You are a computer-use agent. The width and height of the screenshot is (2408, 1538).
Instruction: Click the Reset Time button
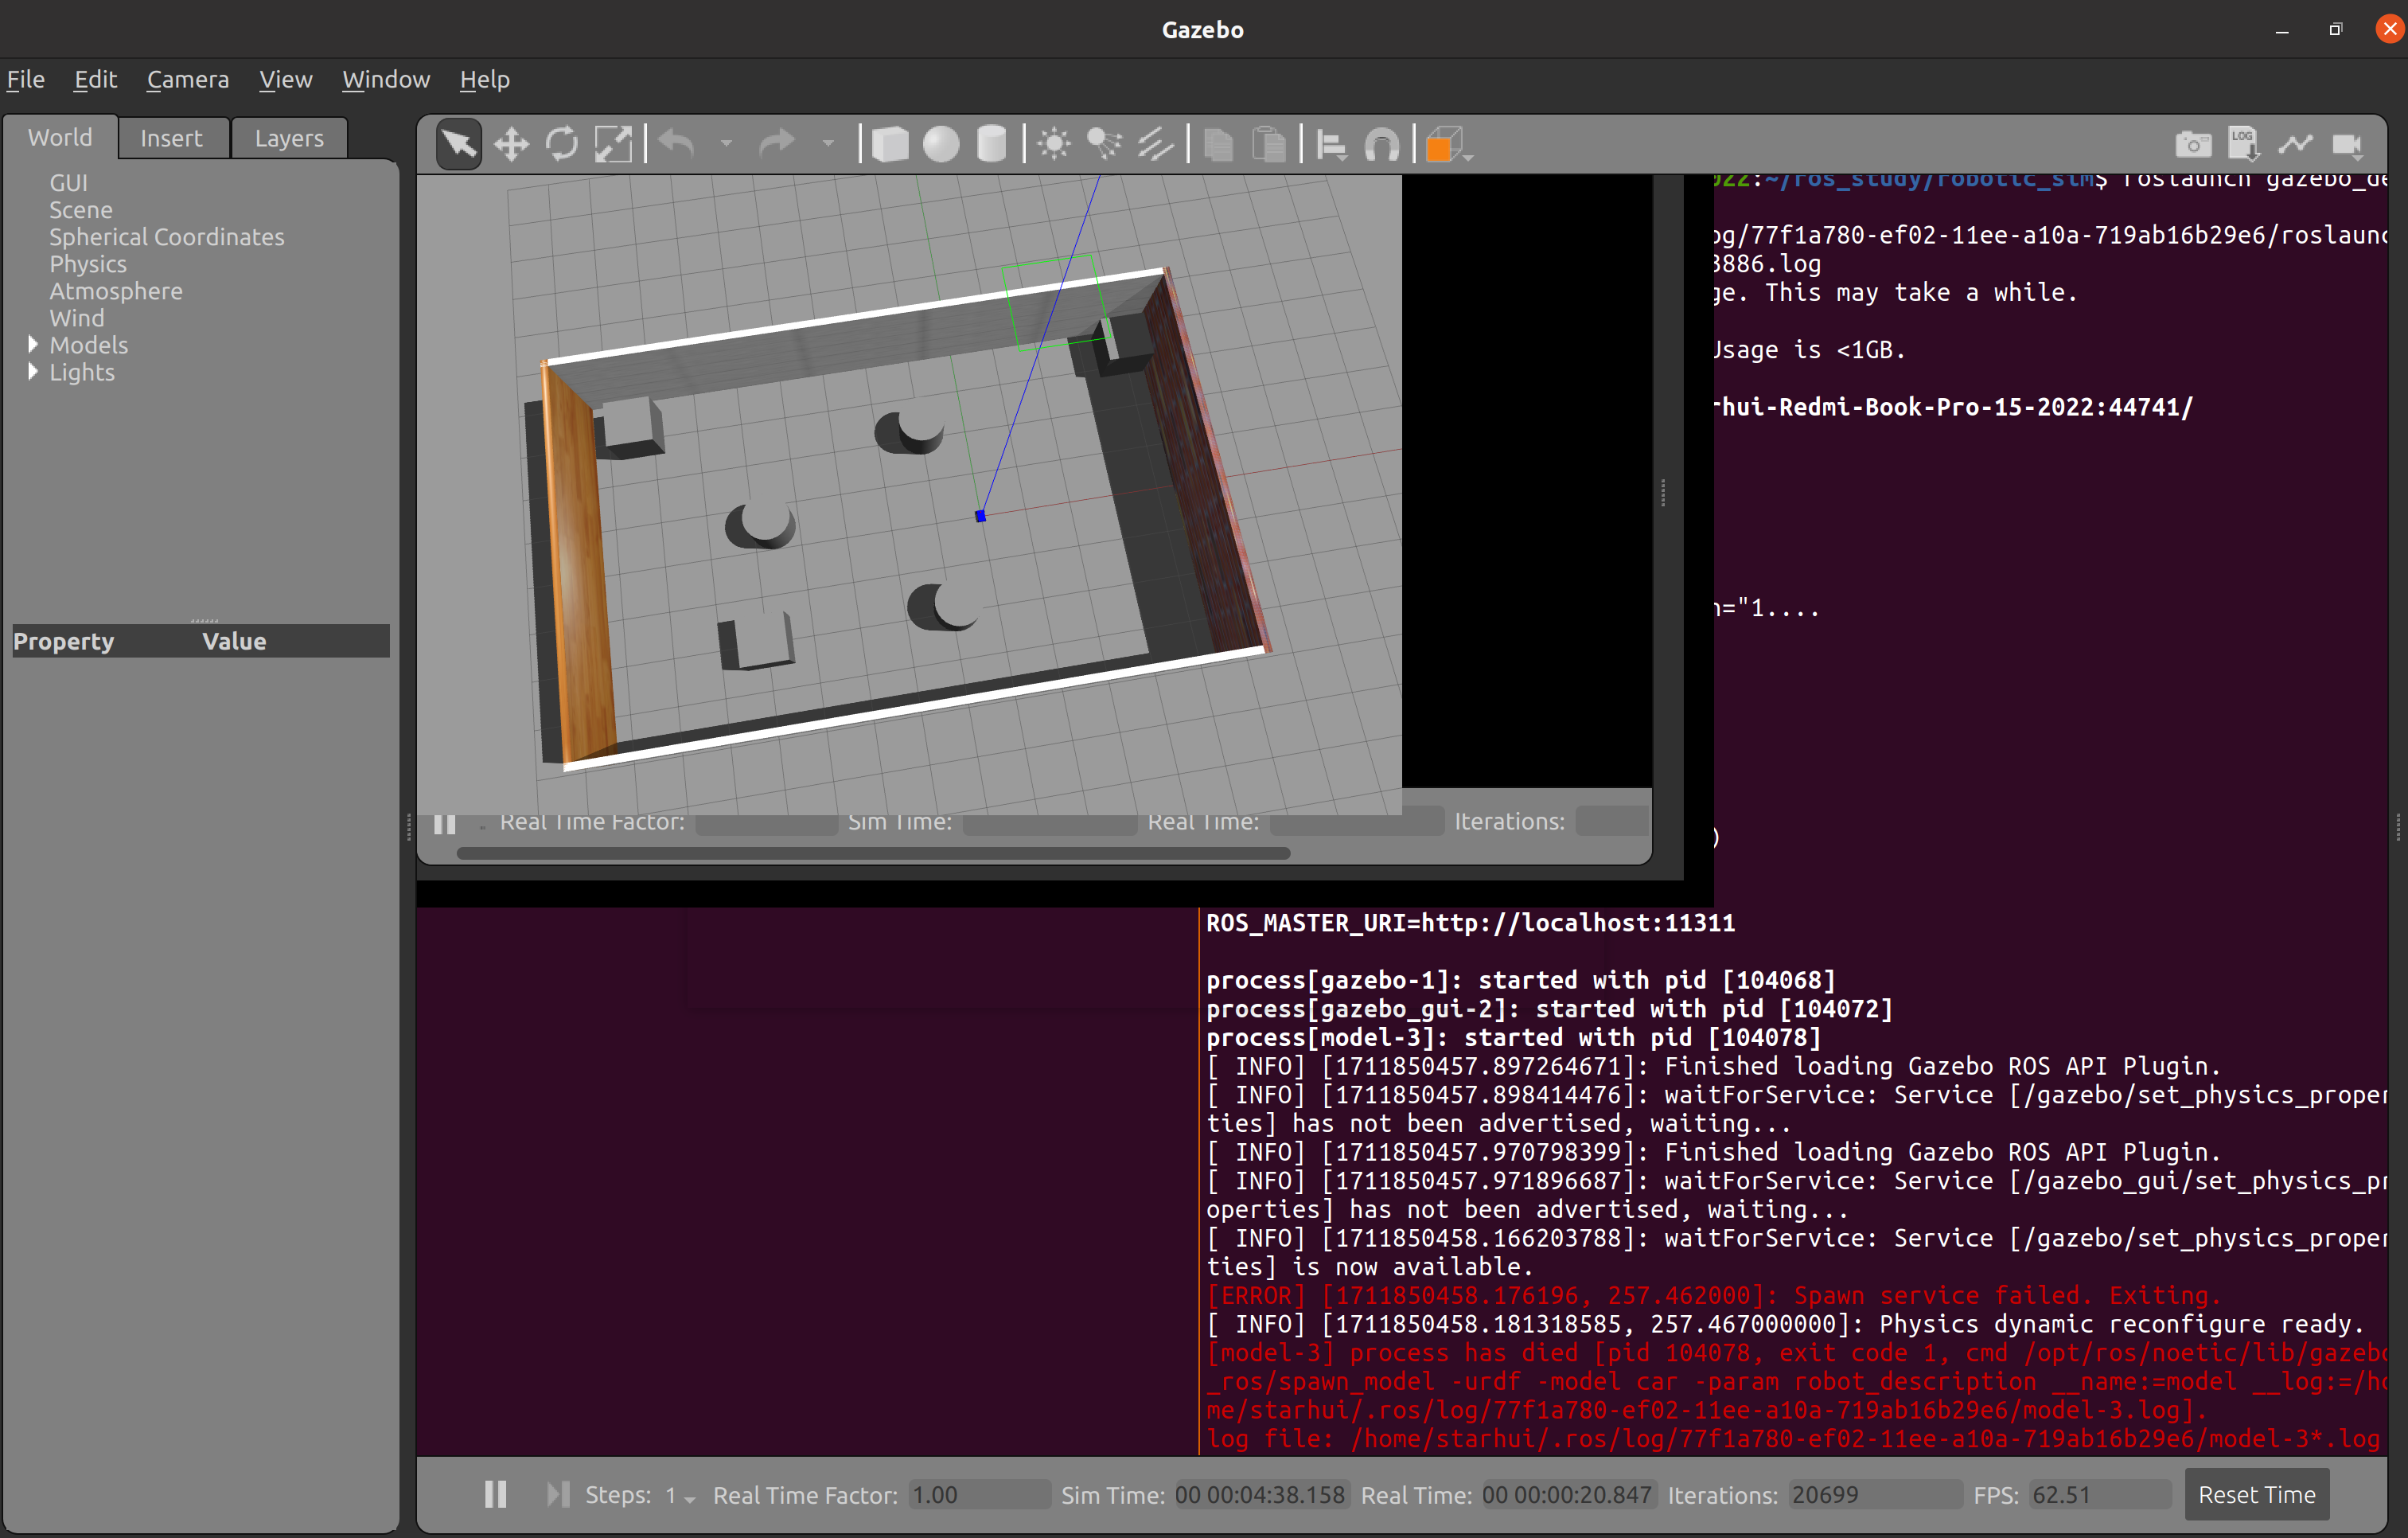point(2255,1494)
